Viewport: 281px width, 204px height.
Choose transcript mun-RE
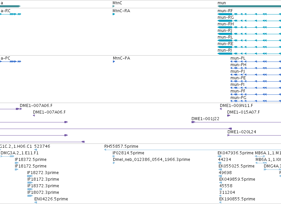(x=249, y=47)
